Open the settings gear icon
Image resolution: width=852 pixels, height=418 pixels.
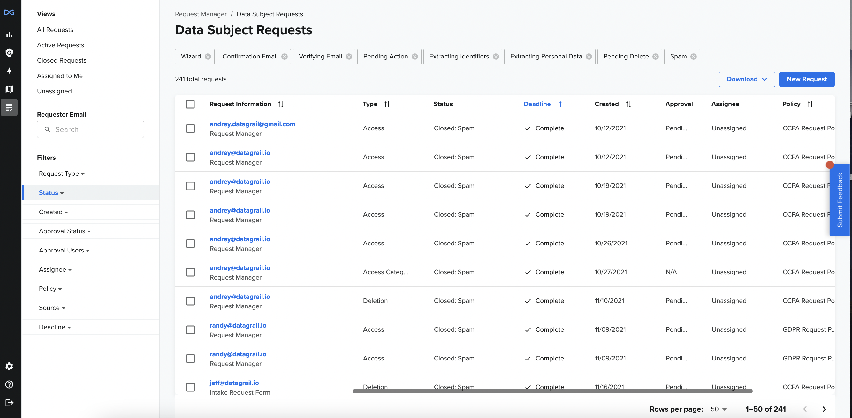(x=9, y=366)
